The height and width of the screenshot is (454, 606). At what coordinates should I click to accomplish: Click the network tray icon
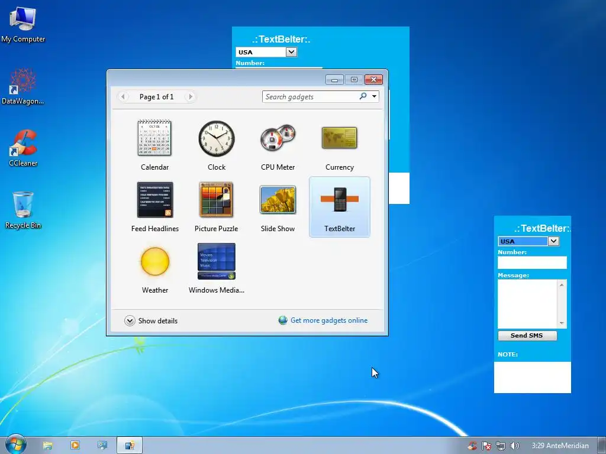click(x=501, y=446)
